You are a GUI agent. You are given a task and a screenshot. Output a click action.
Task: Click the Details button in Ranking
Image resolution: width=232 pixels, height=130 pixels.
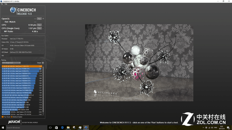[x=43, y=63]
